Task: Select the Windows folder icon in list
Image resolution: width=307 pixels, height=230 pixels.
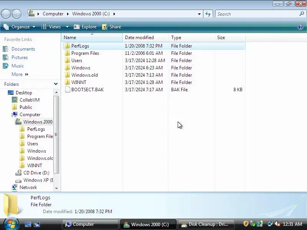Action: [67, 68]
